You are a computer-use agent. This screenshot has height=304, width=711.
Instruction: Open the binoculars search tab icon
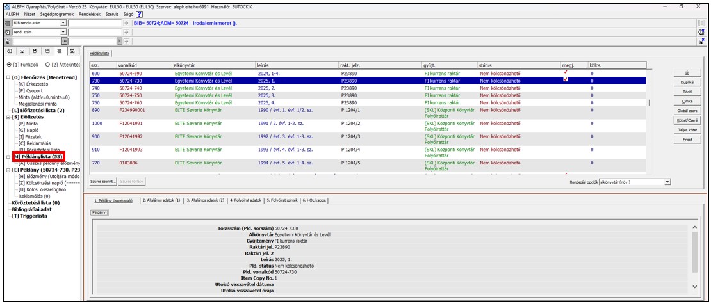[x=72, y=51]
